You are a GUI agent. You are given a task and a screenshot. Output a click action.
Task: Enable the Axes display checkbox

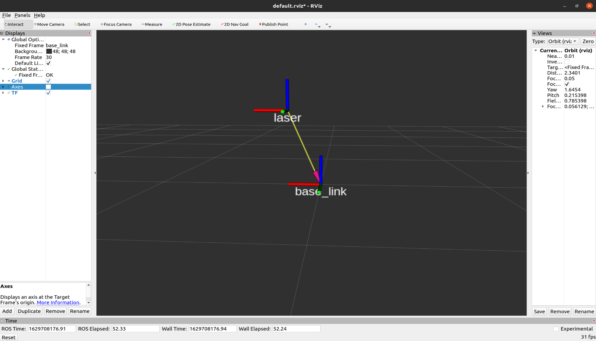pyautogui.click(x=48, y=87)
